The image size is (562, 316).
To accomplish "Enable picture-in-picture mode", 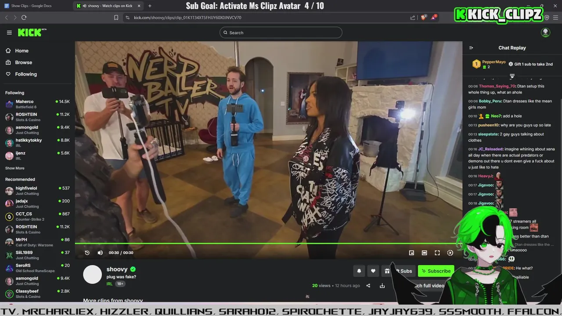I will [411, 253].
